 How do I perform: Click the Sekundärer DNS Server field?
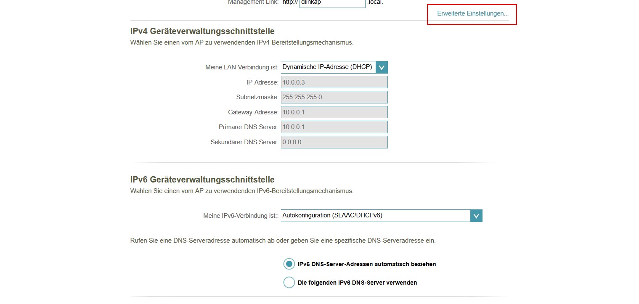click(334, 142)
